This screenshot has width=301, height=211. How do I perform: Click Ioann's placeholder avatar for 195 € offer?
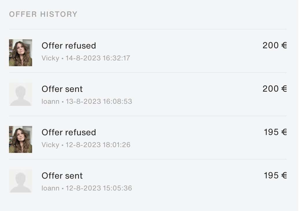click(21, 181)
